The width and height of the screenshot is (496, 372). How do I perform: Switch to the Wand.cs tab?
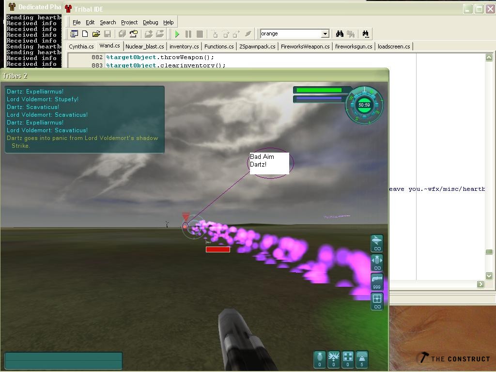[x=110, y=46]
